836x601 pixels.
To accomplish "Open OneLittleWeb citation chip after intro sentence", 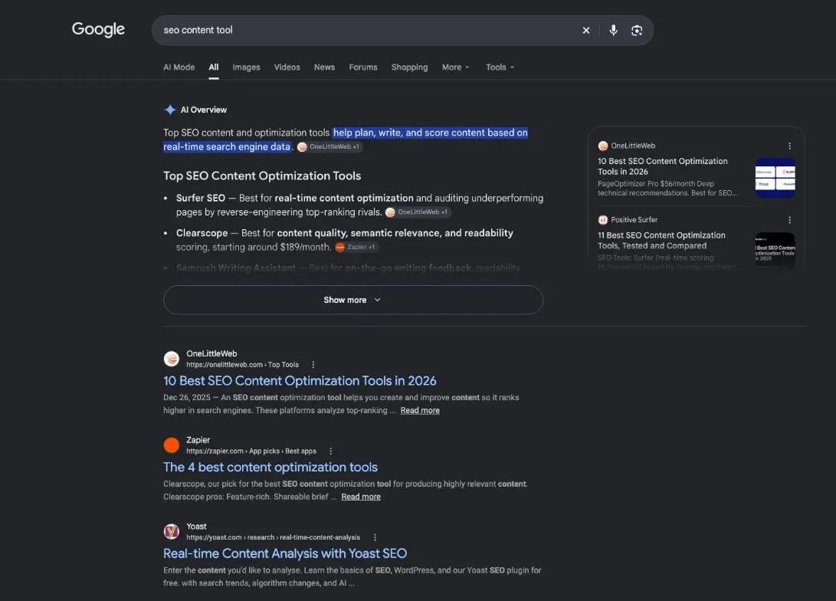I will point(329,146).
